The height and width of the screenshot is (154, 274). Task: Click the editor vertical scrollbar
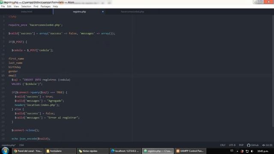(x=273, y=71)
